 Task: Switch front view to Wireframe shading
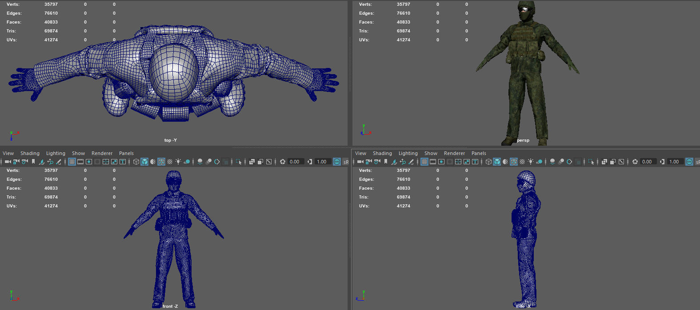pos(136,162)
